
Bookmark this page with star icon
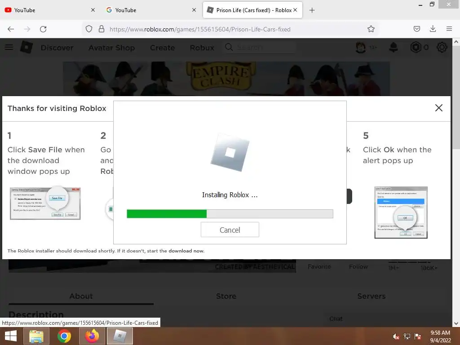coord(371,29)
